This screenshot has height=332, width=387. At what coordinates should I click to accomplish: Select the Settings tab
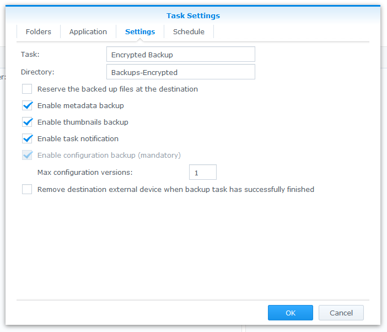pos(140,32)
